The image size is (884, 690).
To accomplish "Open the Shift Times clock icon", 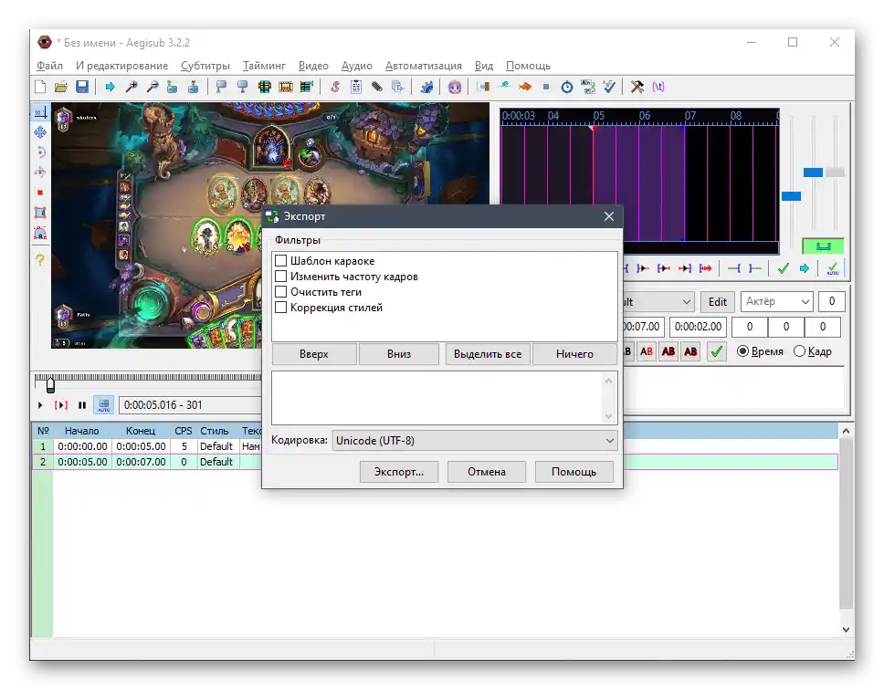I will (x=566, y=88).
